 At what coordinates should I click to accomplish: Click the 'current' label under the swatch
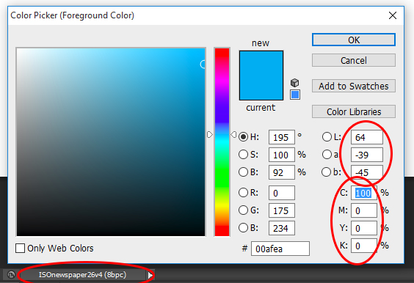(x=261, y=108)
